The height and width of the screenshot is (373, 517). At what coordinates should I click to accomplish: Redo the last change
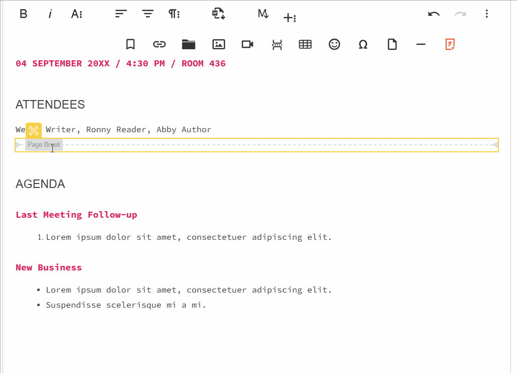point(460,14)
